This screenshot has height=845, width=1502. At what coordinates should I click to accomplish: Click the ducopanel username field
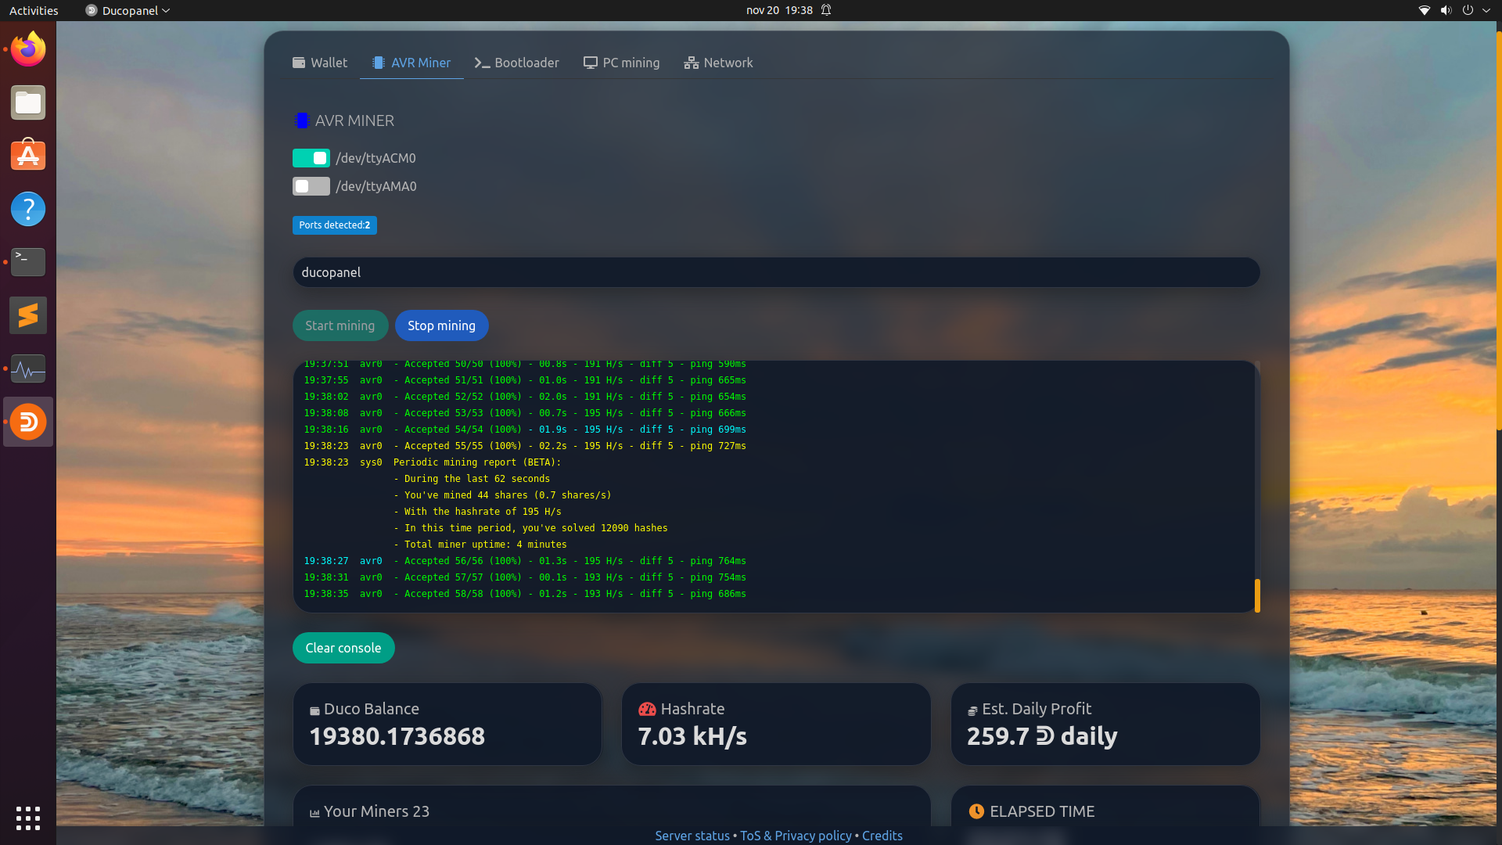[776, 272]
